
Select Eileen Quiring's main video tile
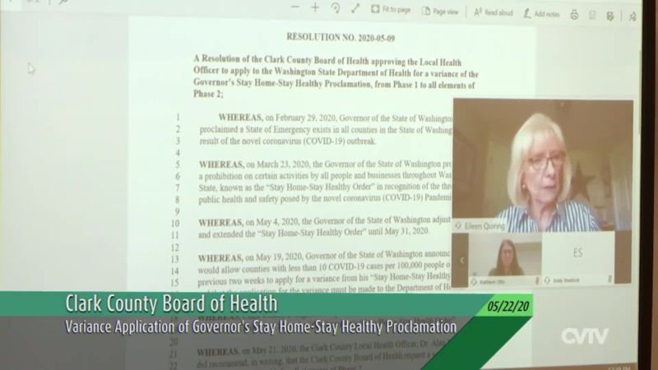[543, 165]
